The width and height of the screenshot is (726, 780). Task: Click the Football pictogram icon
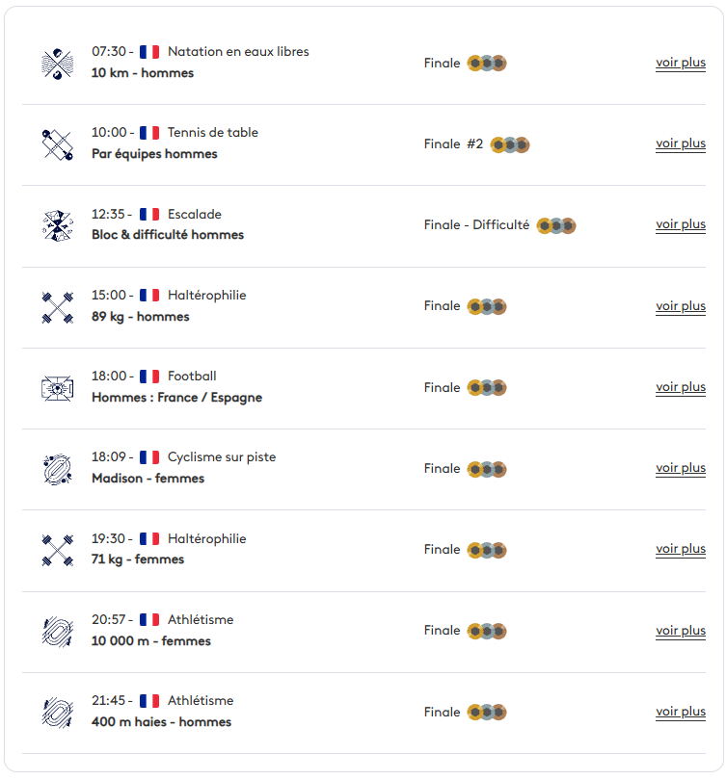pos(58,388)
